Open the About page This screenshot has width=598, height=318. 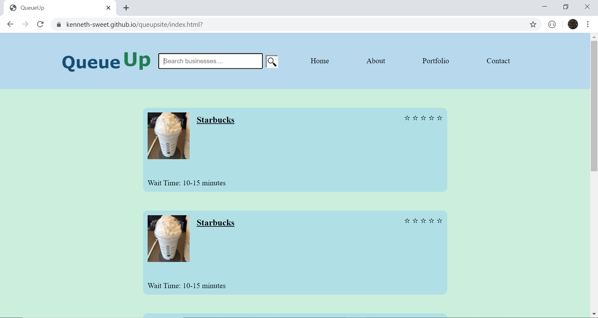(376, 61)
